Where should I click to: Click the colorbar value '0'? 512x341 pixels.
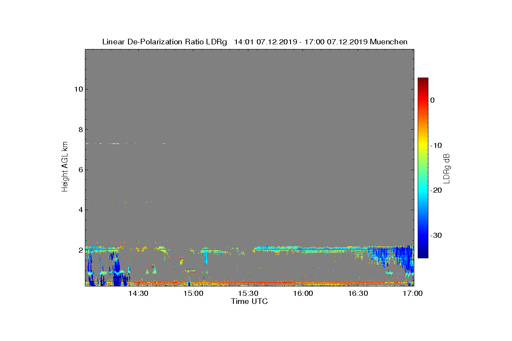pyautogui.click(x=432, y=100)
